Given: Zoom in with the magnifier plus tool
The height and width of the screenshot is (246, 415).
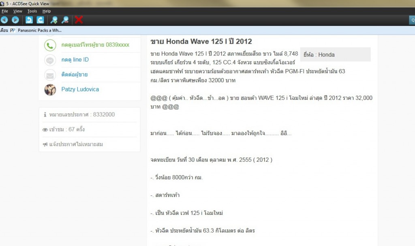Looking at the screenshot, I should coord(54,20).
